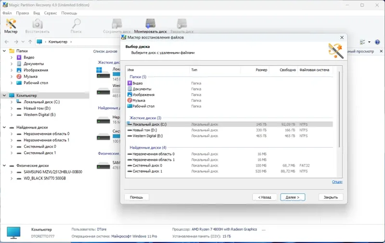Click the wizard list vertical scrollbar

coord(340,110)
